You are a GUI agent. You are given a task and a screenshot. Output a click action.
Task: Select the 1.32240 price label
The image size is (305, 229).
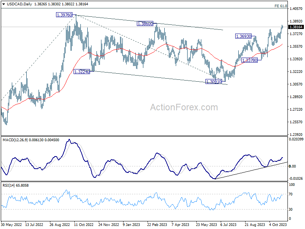[82, 72]
